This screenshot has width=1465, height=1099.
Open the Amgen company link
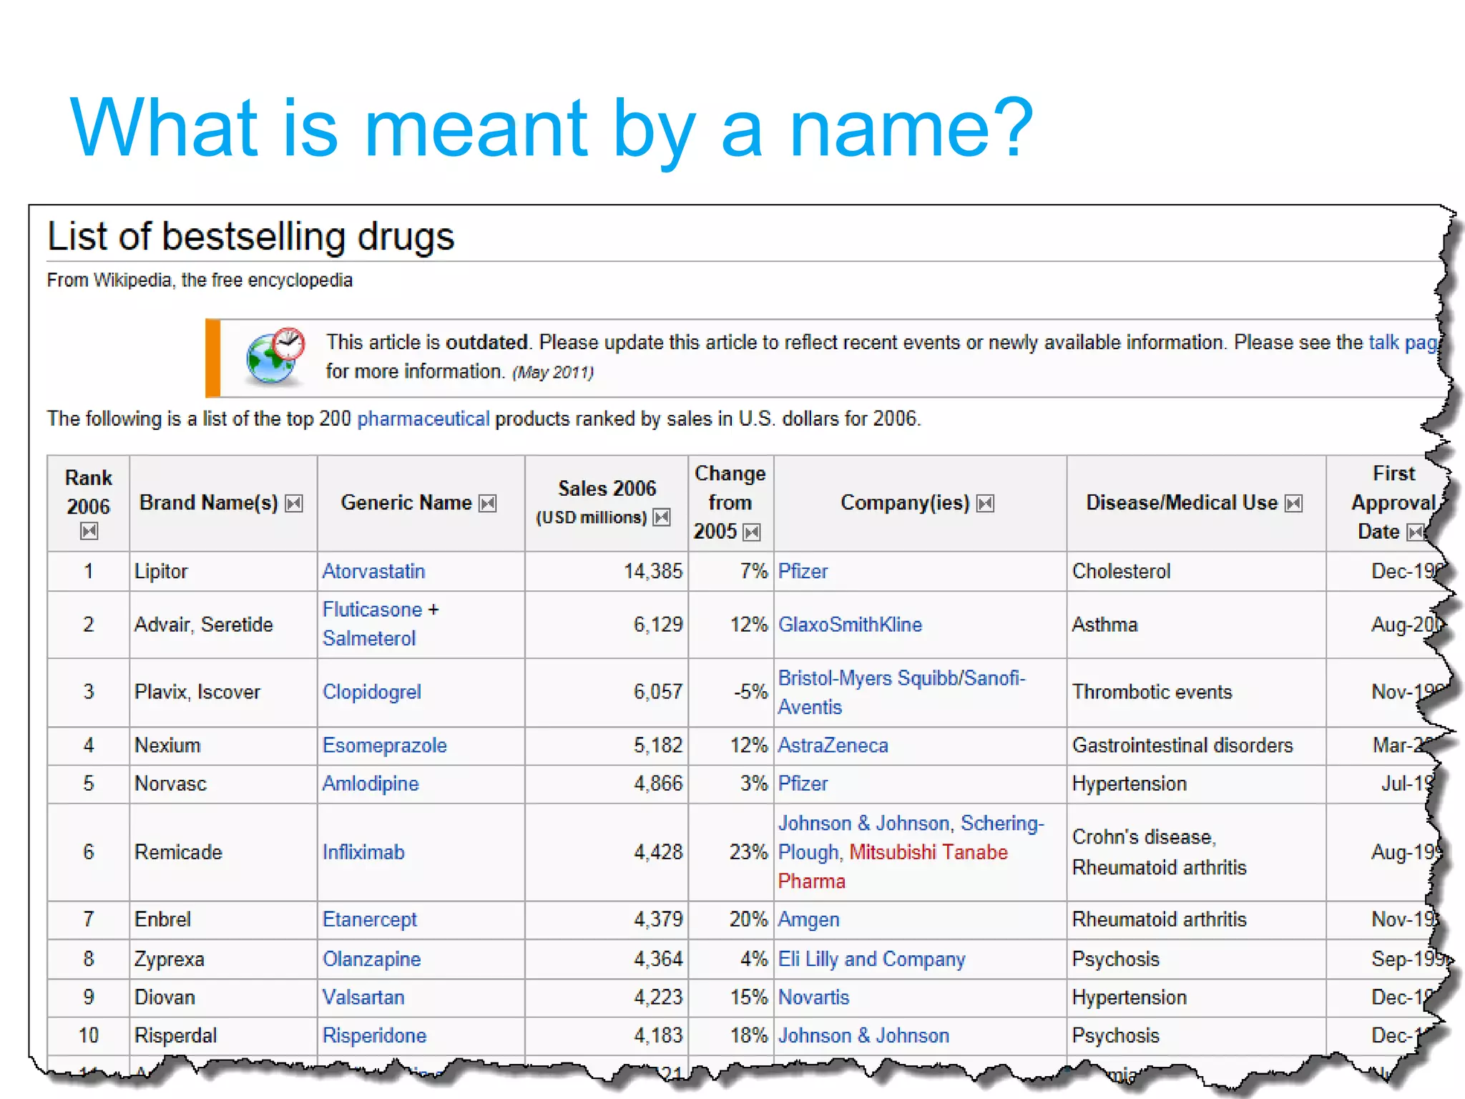click(809, 919)
